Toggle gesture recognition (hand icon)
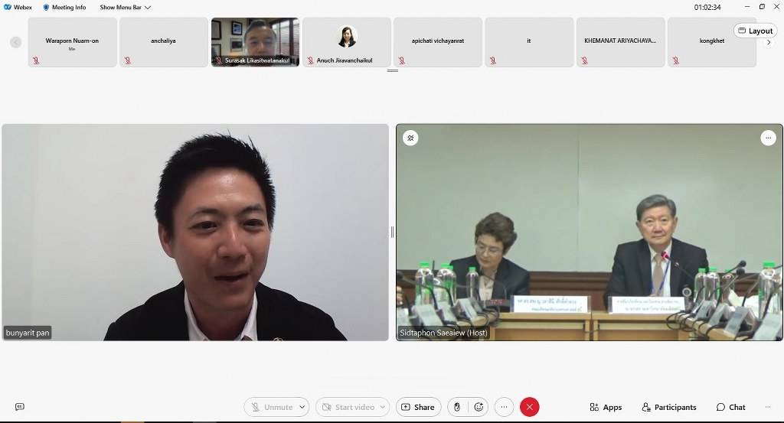 457,407
